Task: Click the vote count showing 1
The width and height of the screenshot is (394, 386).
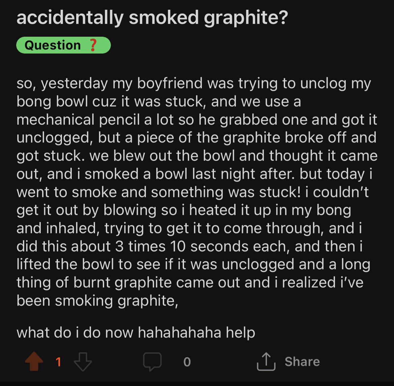Action: (x=58, y=361)
